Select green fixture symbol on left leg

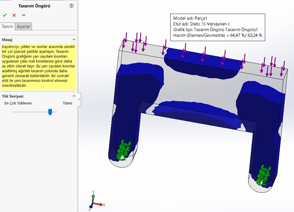[x=123, y=150]
